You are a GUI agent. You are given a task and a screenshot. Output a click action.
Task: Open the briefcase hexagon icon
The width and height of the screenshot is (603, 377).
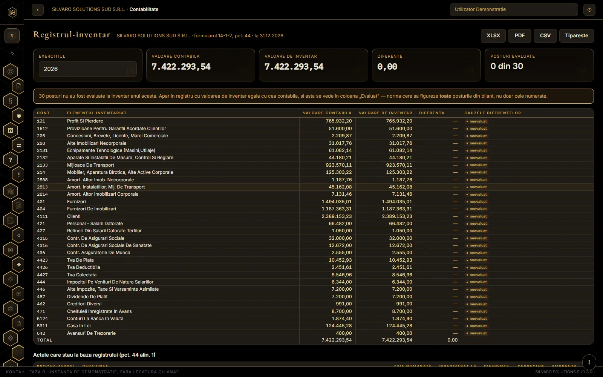coord(11,309)
